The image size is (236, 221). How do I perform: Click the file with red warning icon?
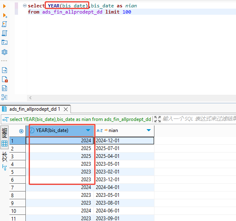tap(5, 79)
